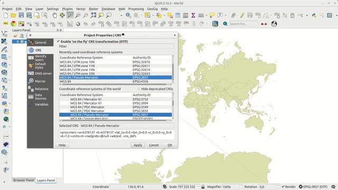Open the CRS section in Project Properties
The image size is (338, 190).
40,50
